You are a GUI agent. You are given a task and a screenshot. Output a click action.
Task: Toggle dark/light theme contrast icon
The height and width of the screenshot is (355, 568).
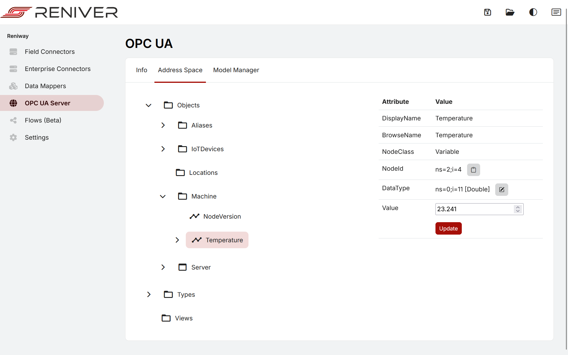pyautogui.click(x=533, y=12)
